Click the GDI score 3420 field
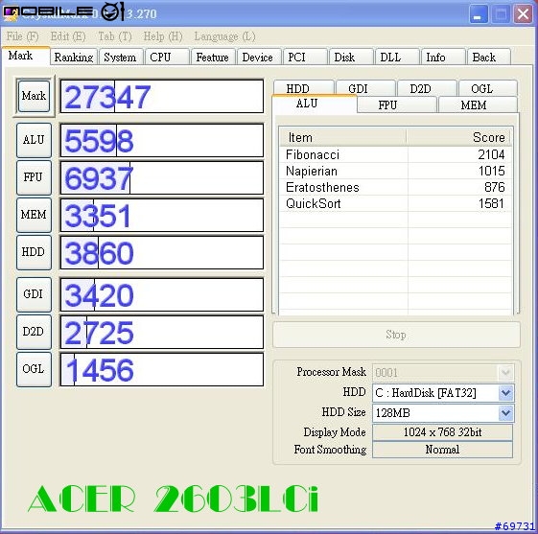The image size is (538, 534). tap(162, 294)
